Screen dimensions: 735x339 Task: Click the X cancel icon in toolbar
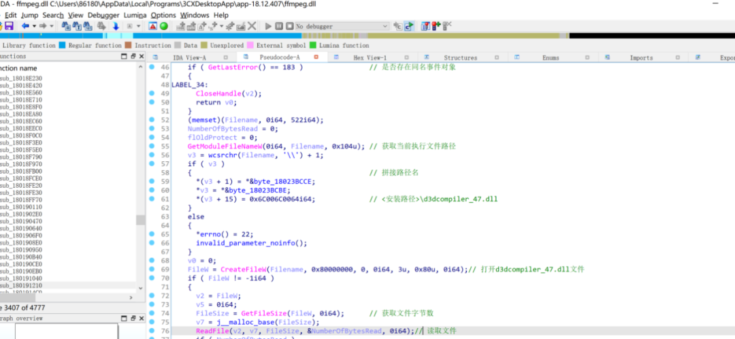(x=252, y=26)
